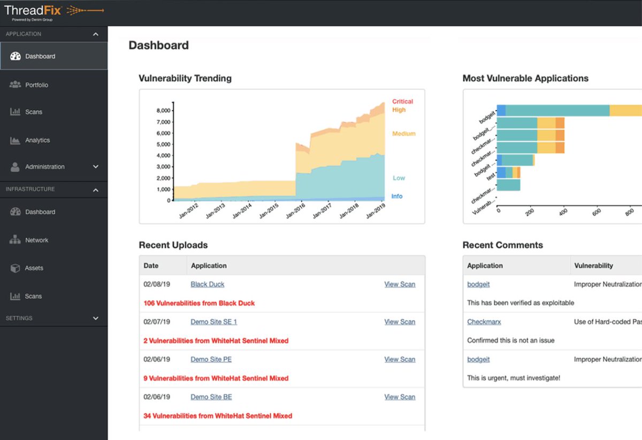Click 'This is urgent, must investigate!' comment
This screenshot has width=642, height=440.
pos(514,378)
